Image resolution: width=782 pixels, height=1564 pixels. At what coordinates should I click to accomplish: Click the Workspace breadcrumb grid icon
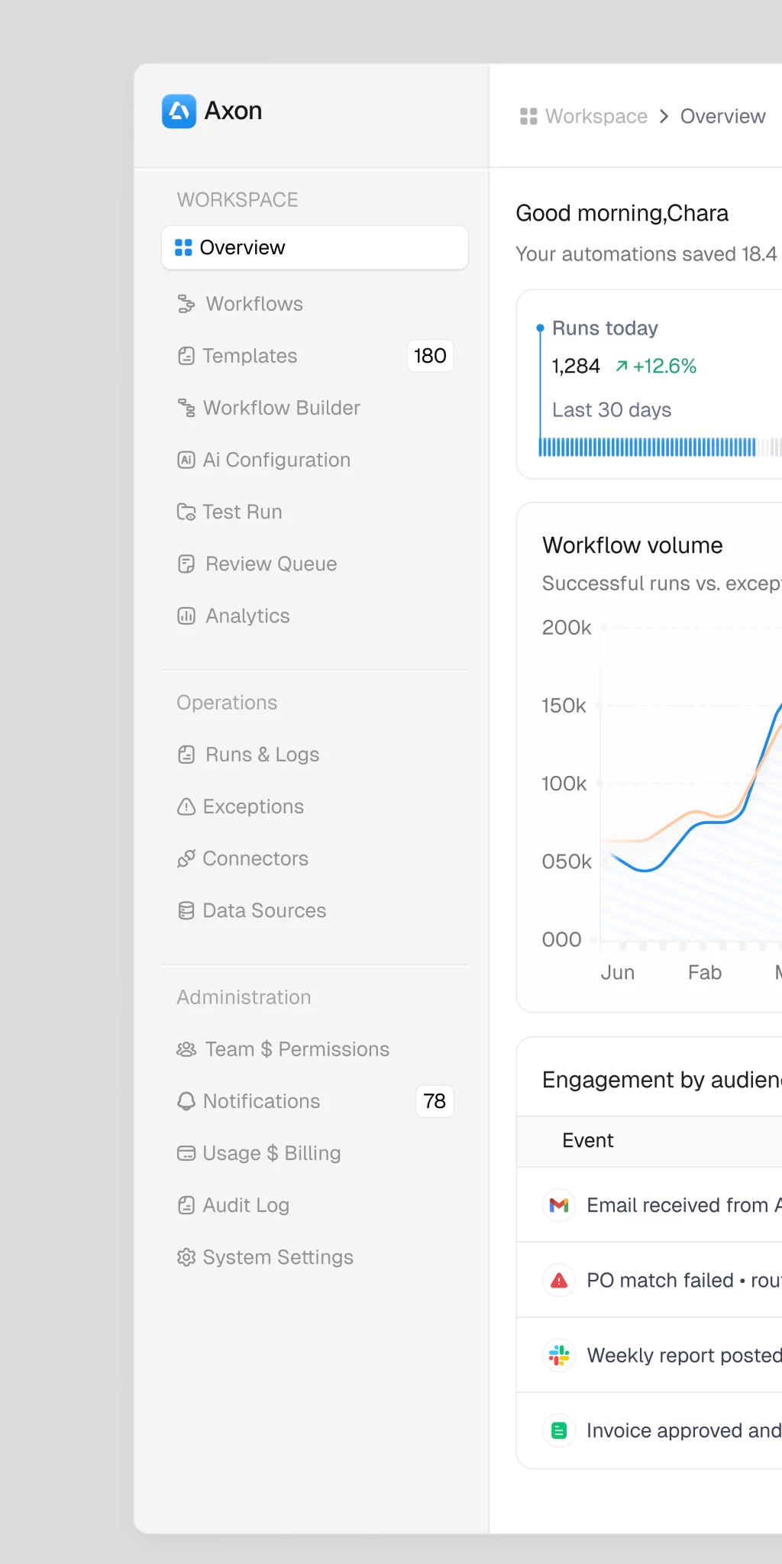528,116
